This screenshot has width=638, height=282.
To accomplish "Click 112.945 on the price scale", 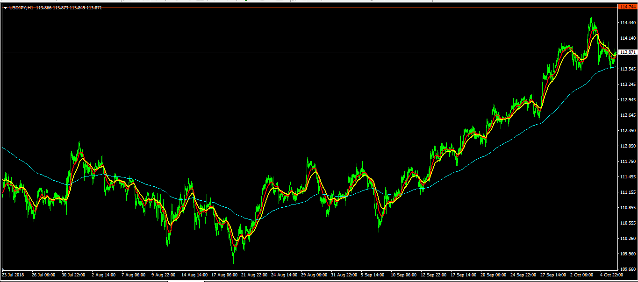I will pos(627,100).
